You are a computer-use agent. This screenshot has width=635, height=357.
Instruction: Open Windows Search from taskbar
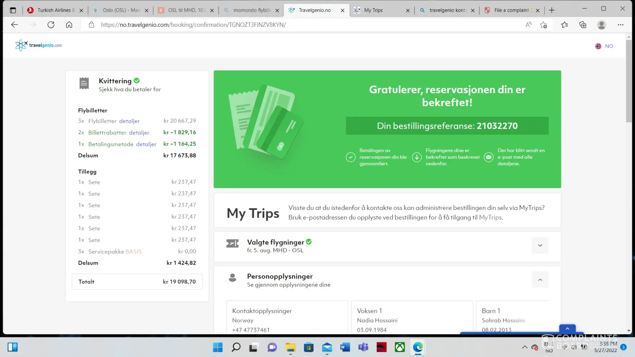coord(236,347)
